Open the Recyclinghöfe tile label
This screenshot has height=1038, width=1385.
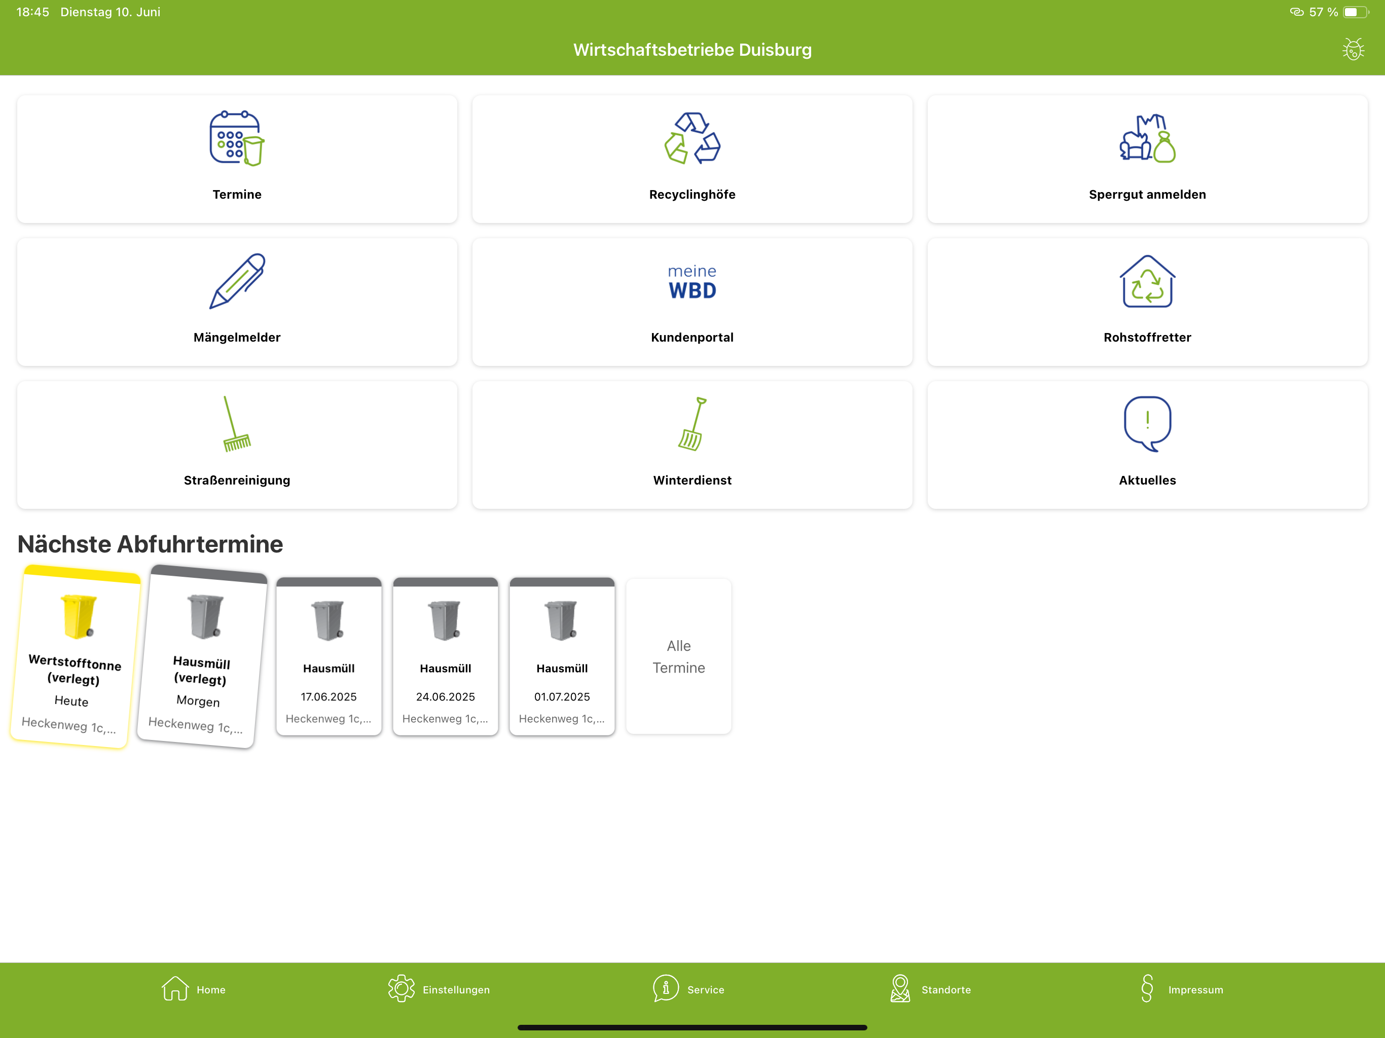click(692, 195)
